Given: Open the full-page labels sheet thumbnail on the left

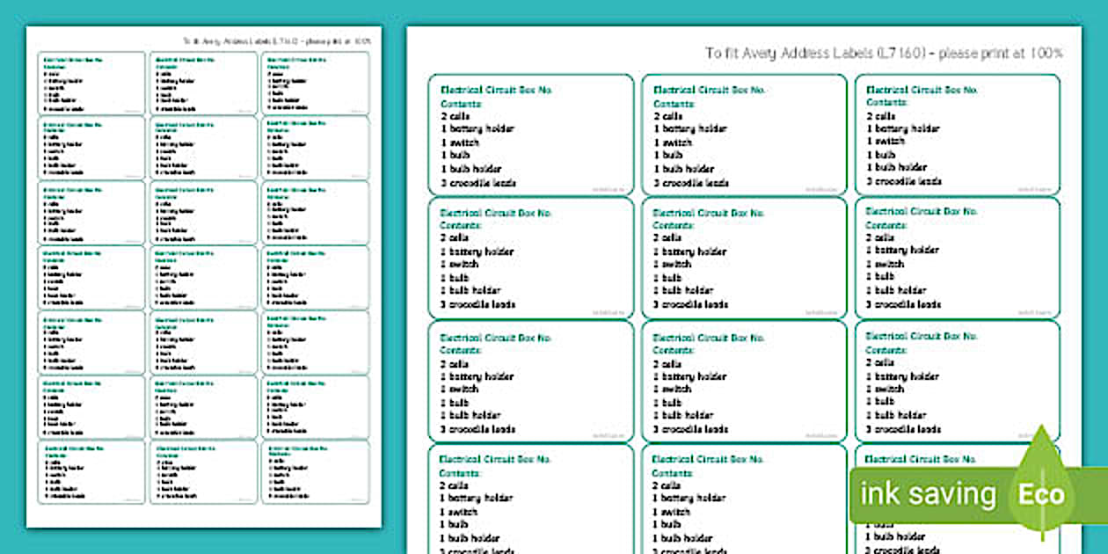Looking at the screenshot, I should tap(204, 277).
